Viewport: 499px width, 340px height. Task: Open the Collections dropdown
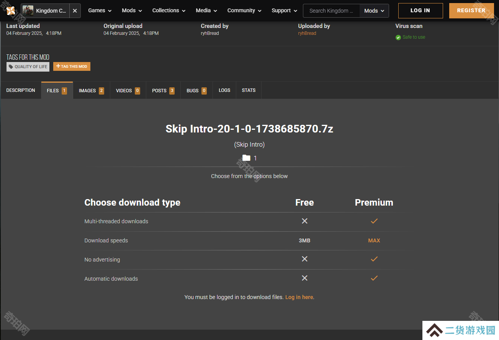(169, 11)
